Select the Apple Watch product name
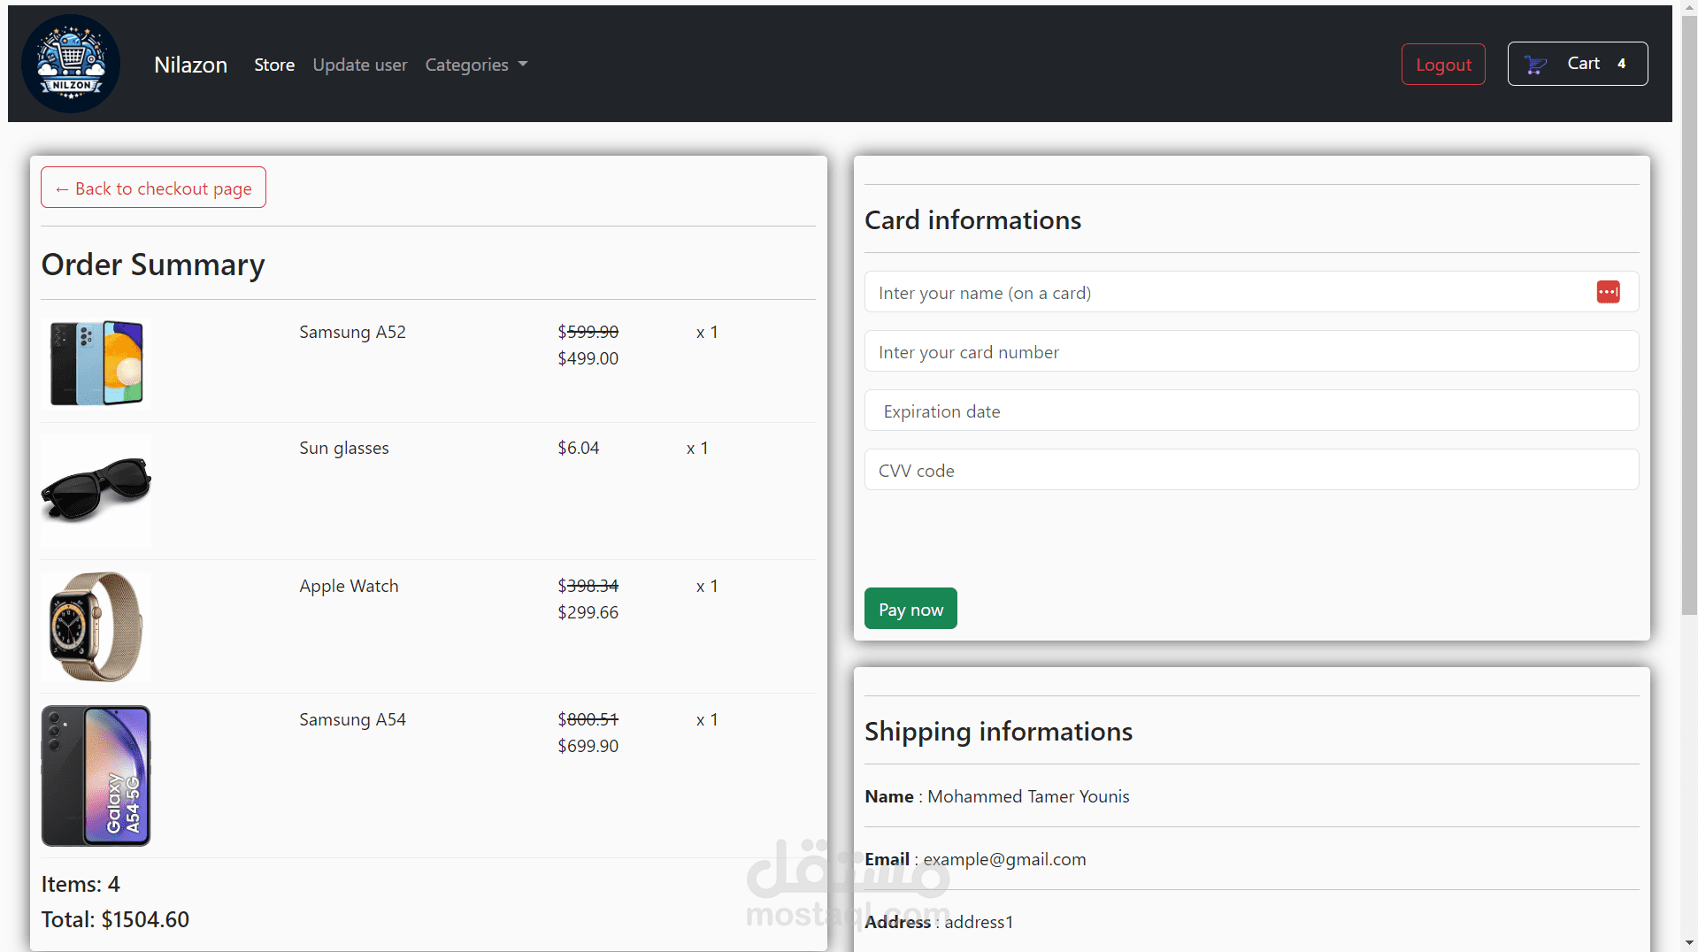The height and width of the screenshot is (952, 1698). pos(349,586)
